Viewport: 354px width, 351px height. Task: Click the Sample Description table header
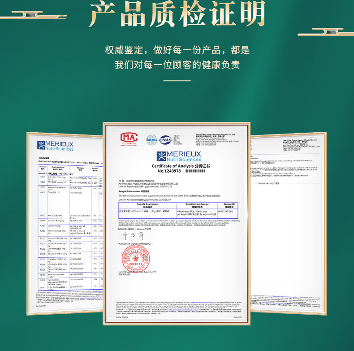point(147,206)
